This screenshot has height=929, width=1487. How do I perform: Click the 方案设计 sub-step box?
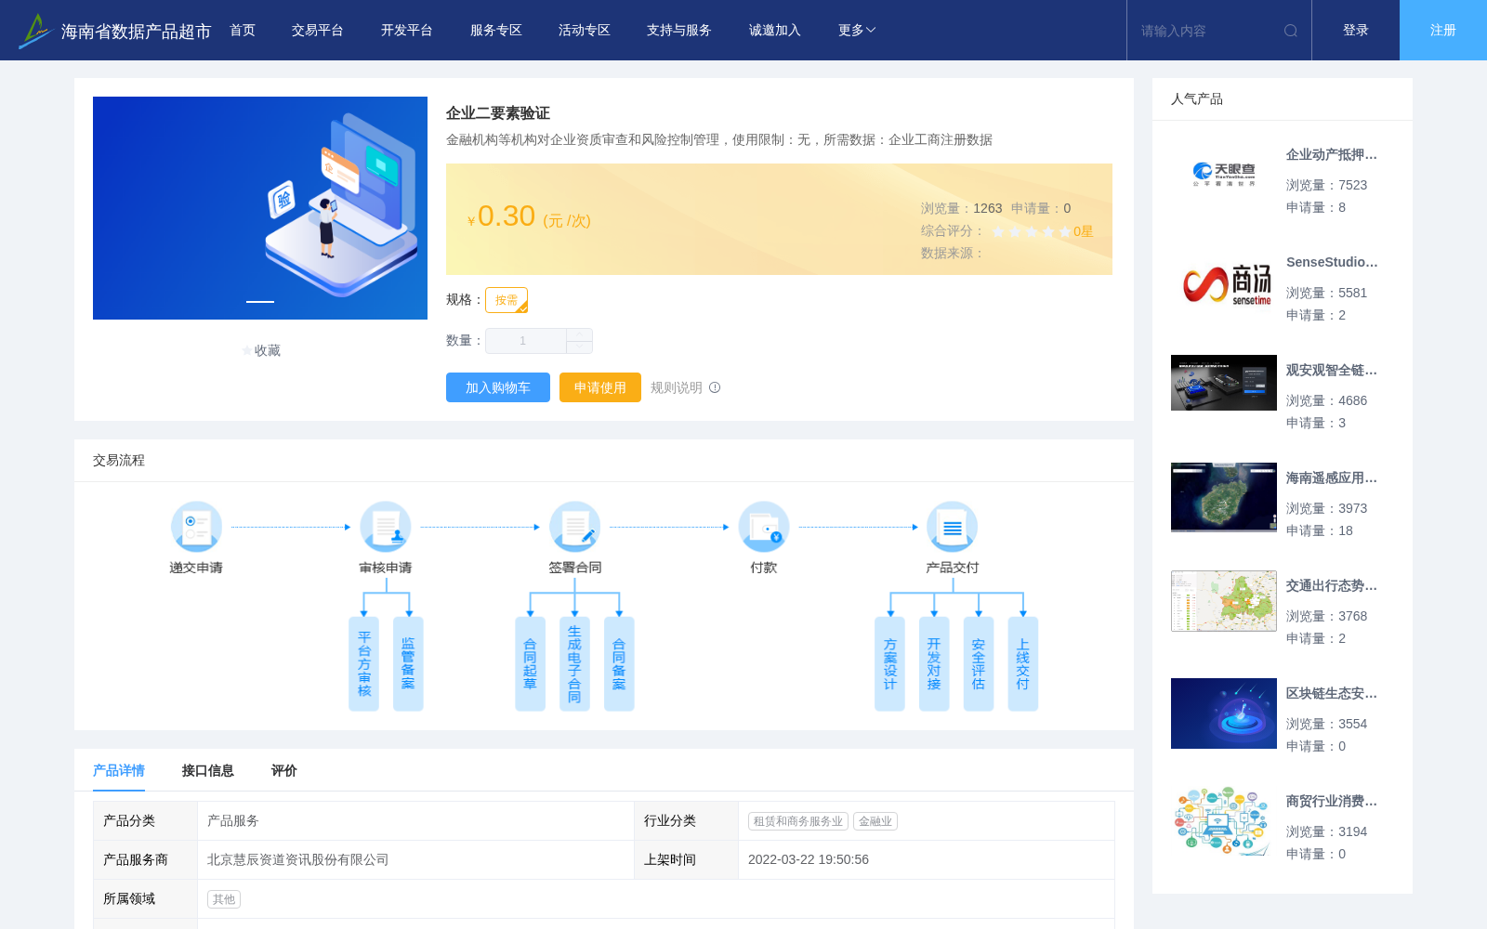(889, 664)
